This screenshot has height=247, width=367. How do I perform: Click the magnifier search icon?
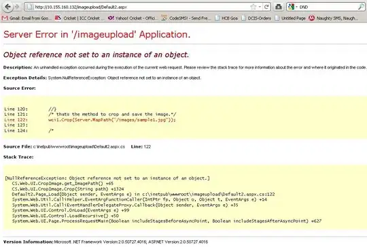point(361,7)
